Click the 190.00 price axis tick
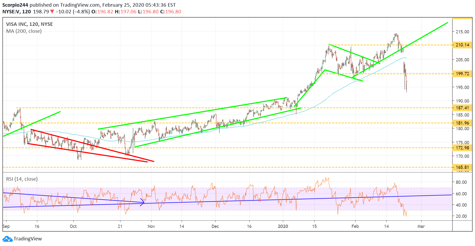475x246 pixels. click(462, 101)
